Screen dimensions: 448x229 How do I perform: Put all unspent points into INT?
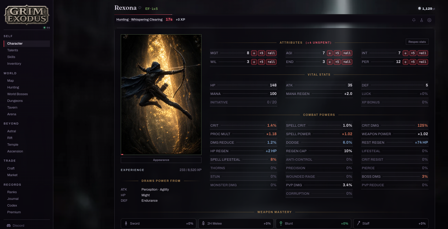[x=423, y=53]
